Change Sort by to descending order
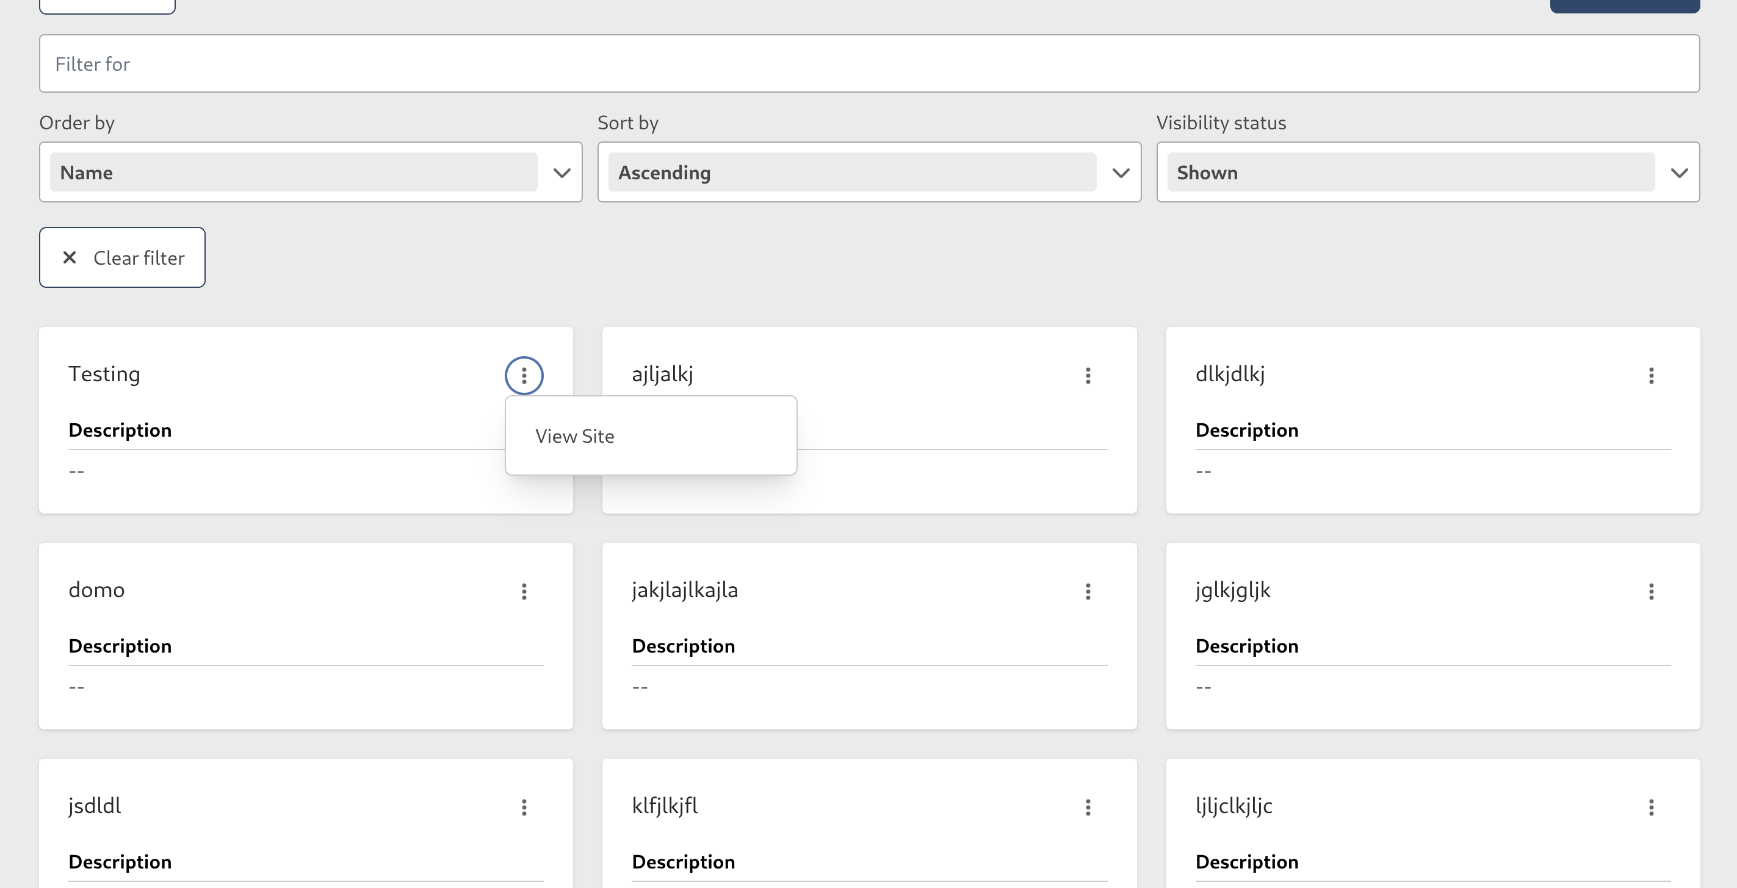Viewport: 1737px width, 888px height. coord(1120,173)
